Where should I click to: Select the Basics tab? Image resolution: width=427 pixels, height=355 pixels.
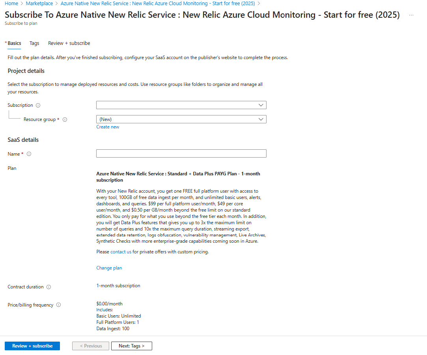[x=14, y=43]
